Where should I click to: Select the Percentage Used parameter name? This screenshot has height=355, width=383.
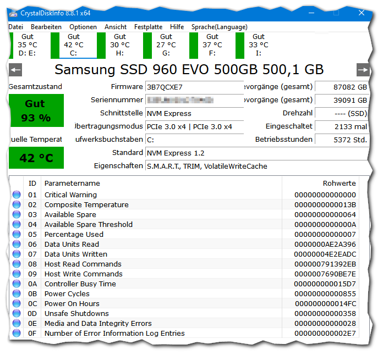(74, 234)
